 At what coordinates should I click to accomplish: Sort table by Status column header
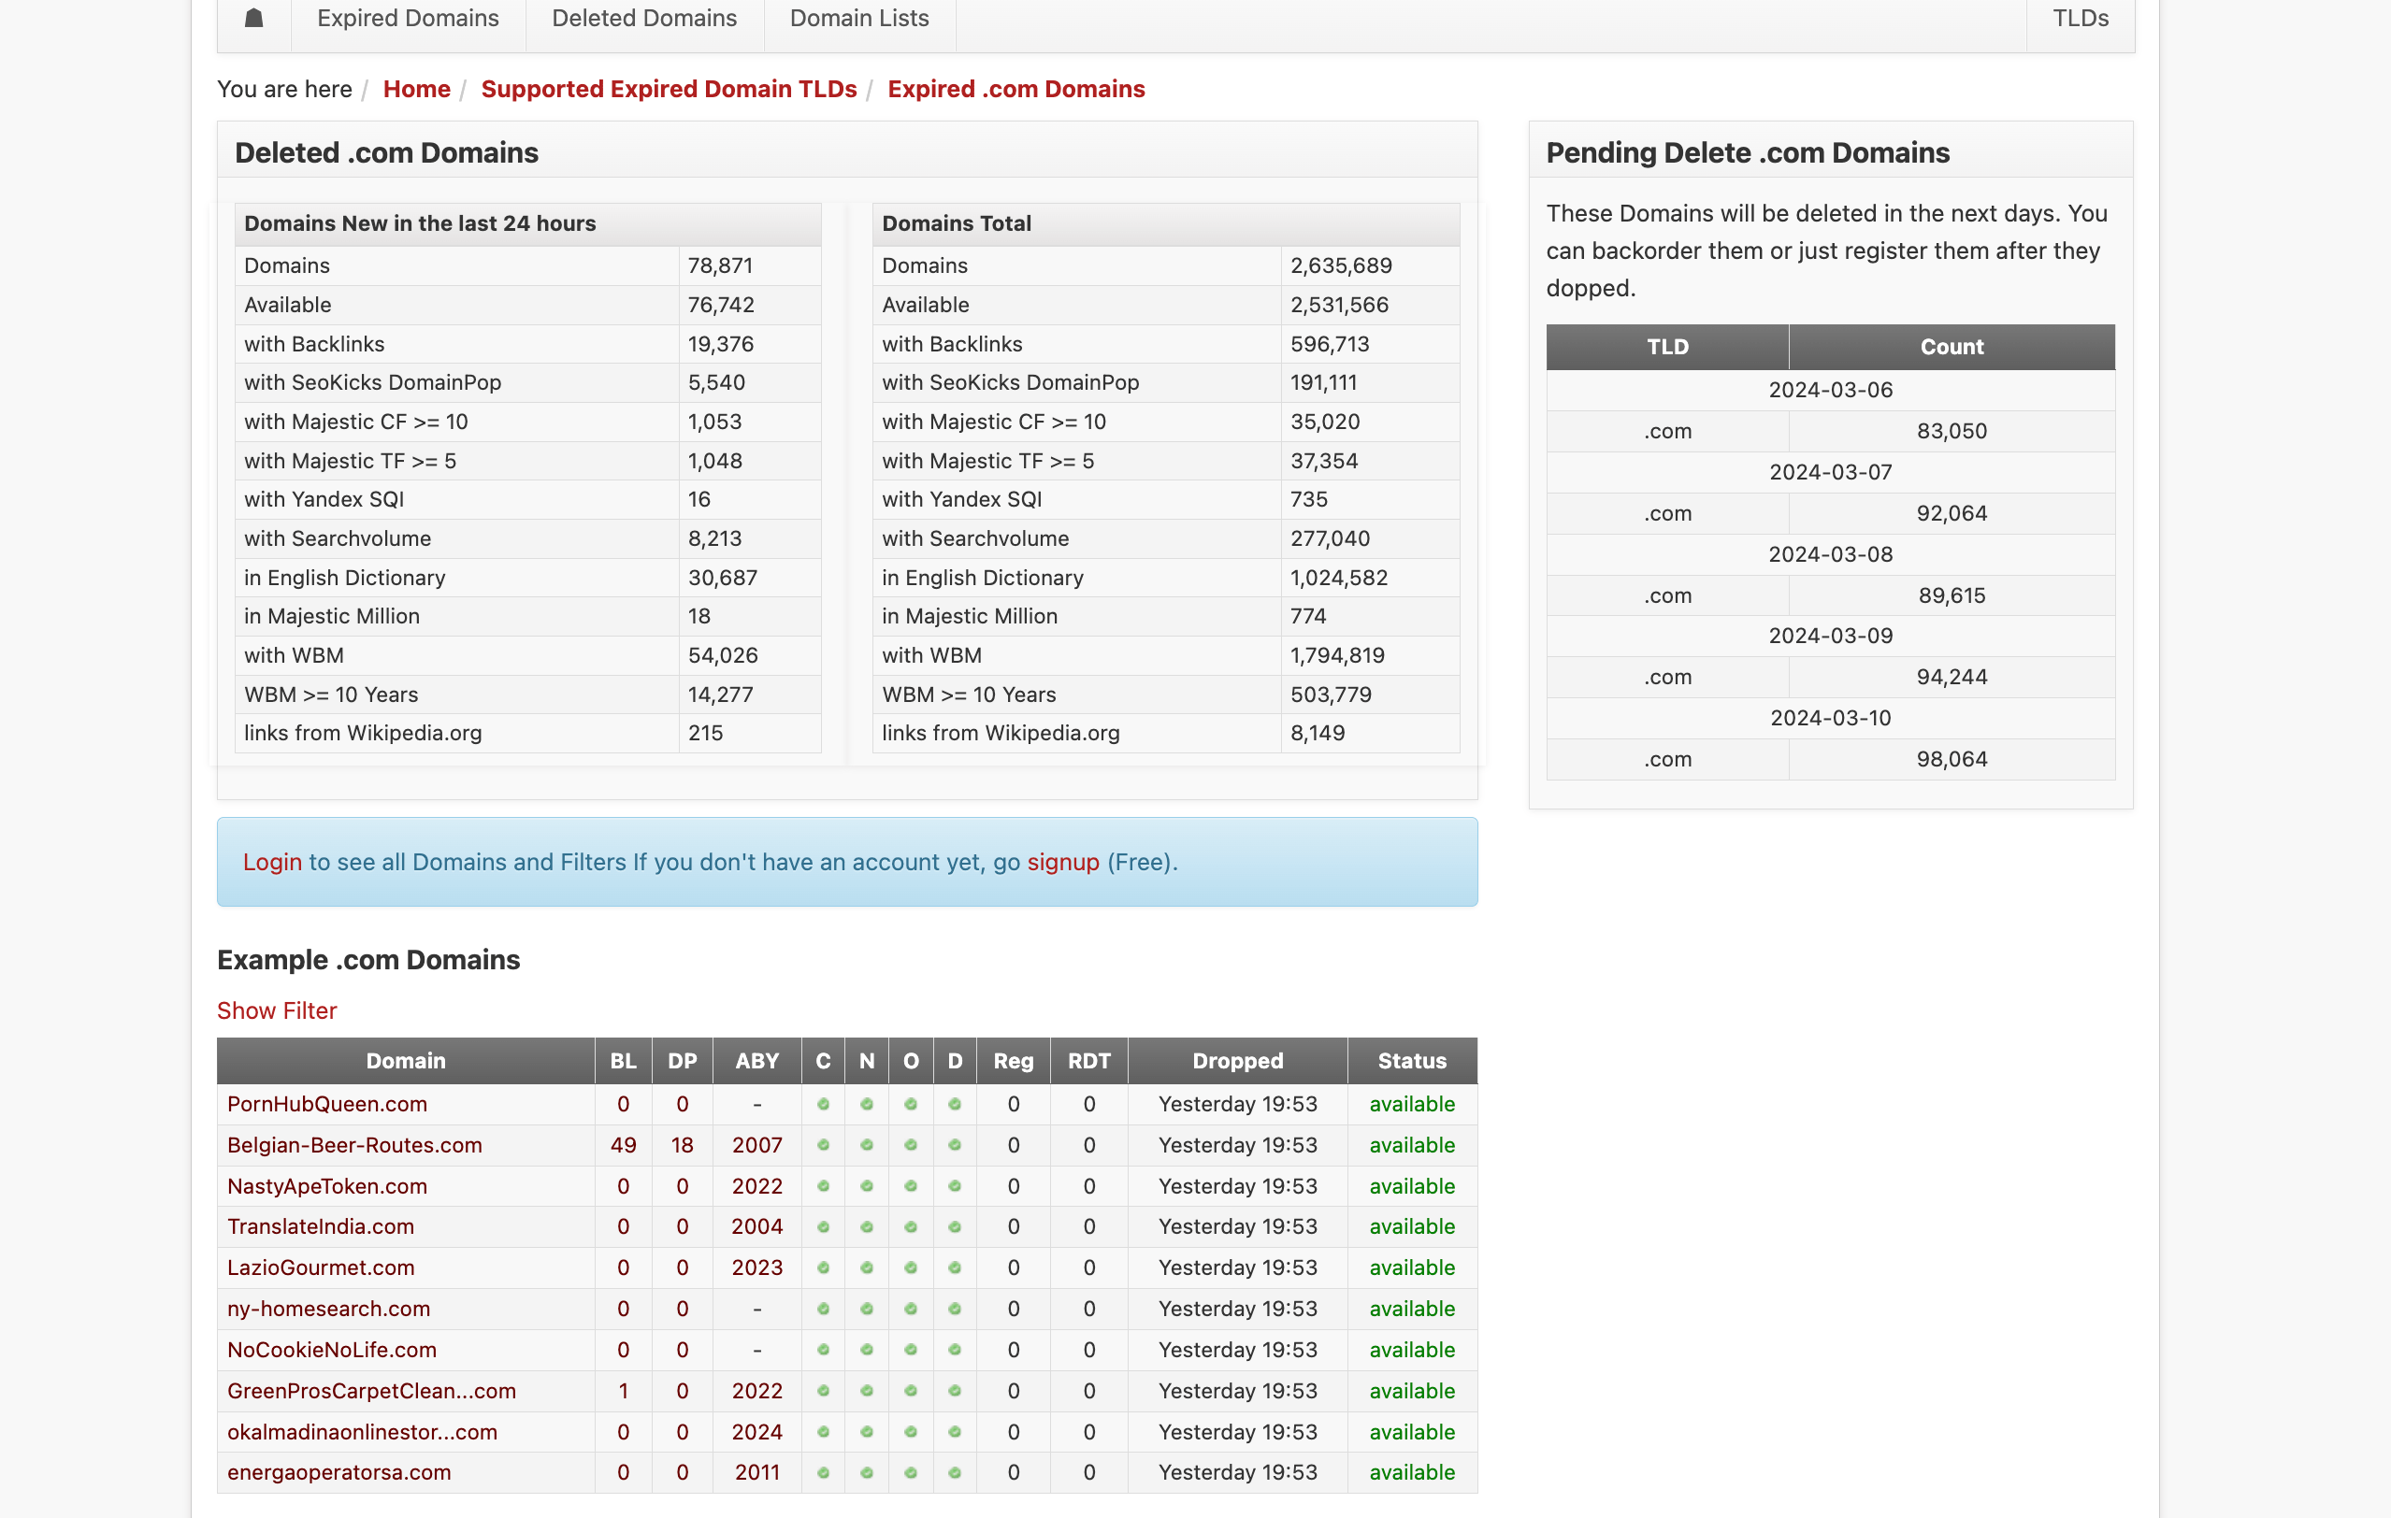point(1412,1061)
